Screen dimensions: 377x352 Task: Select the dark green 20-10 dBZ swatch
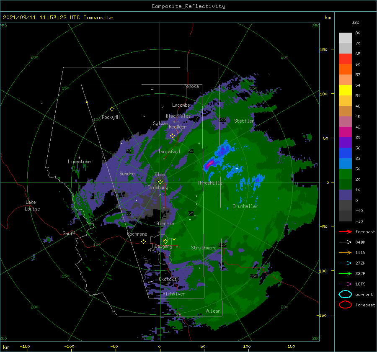pyautogui.click(x=345, y=185)
